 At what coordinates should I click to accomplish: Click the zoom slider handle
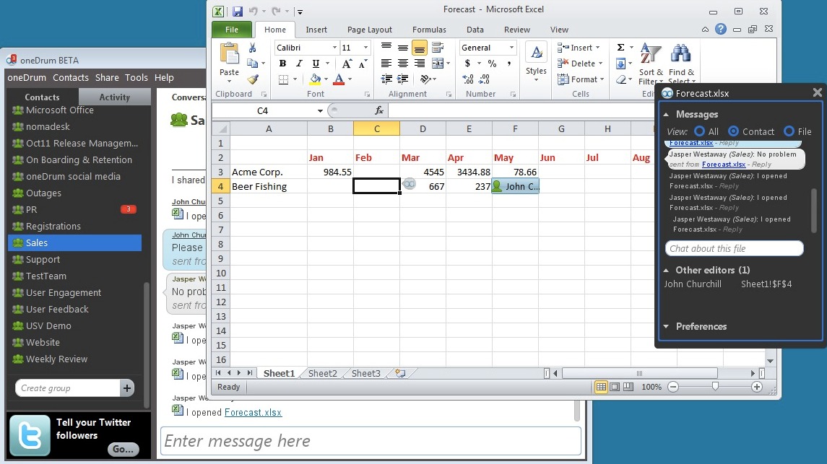coord(715,387)
